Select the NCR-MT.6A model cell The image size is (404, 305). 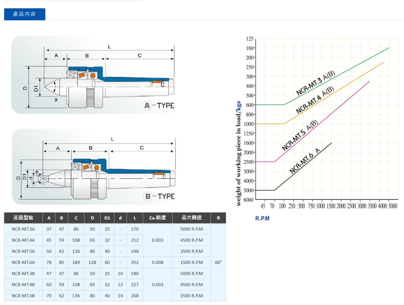[23, 262]
